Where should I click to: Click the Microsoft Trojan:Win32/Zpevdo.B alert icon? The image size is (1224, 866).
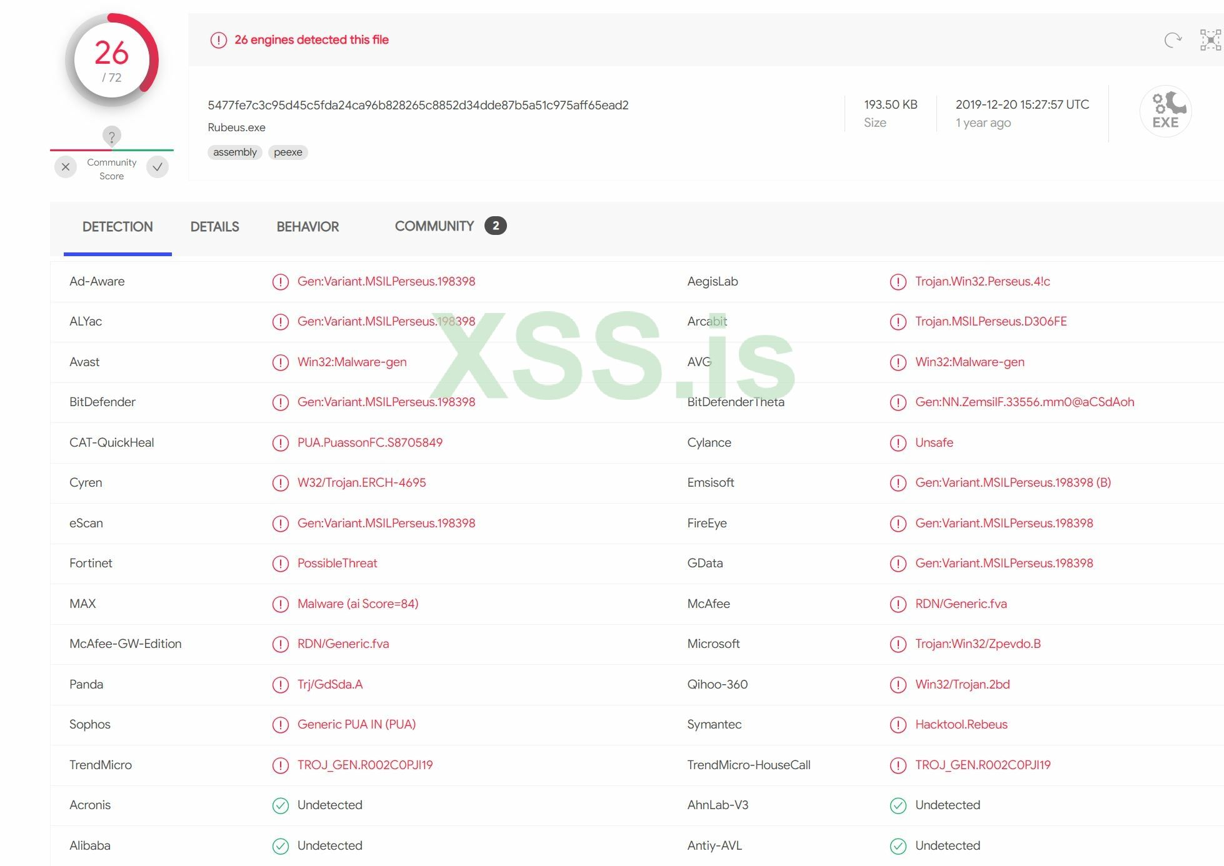tap(898, 644)
